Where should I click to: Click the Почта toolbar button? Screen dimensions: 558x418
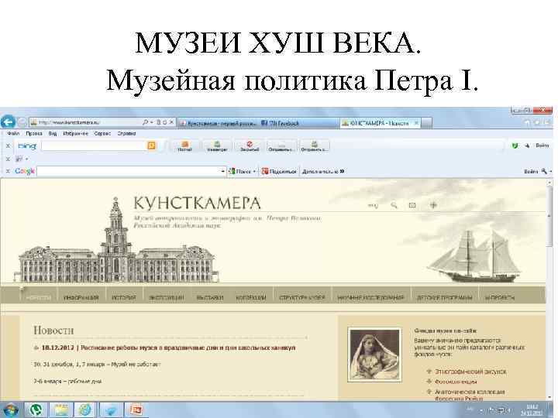(x=184, y=146)
